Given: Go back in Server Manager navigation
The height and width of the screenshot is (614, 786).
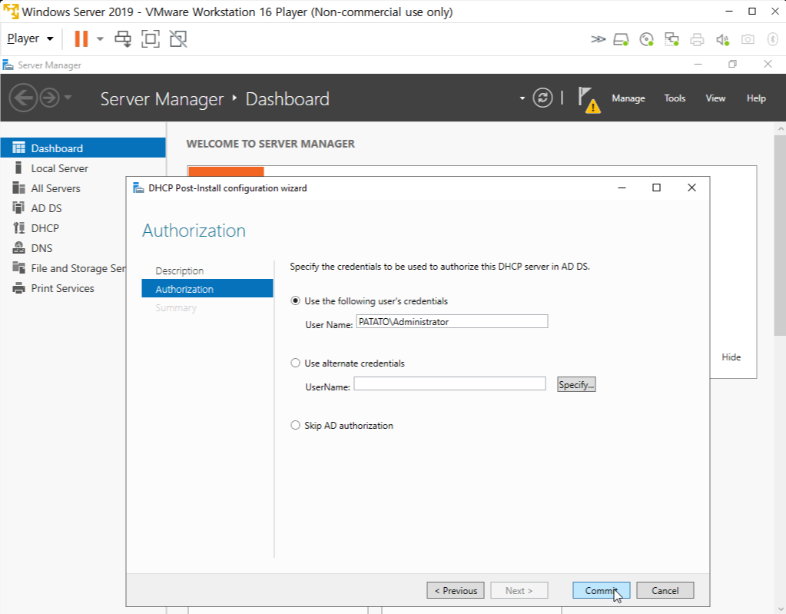Looking at the screenshot, I should coord(23,98).
